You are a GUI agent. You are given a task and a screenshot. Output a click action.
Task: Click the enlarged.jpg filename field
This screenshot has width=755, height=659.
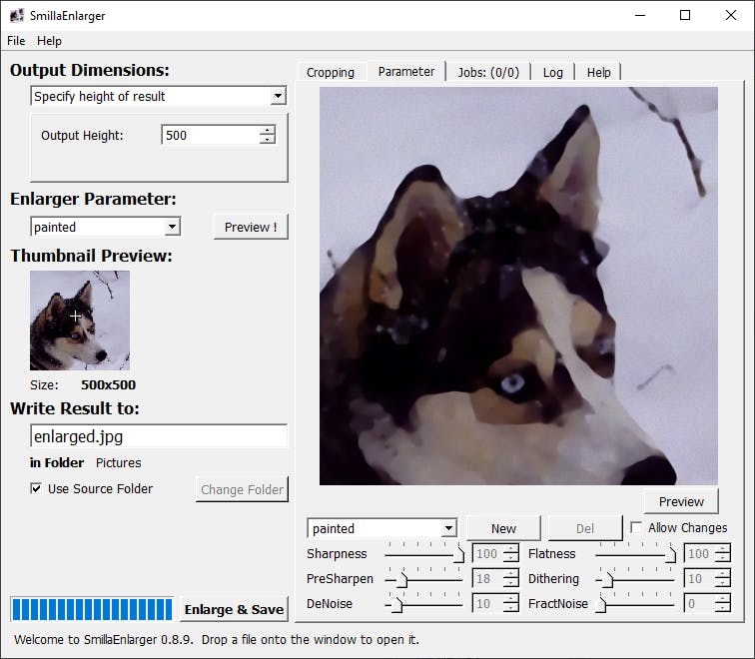pos(159,436)
